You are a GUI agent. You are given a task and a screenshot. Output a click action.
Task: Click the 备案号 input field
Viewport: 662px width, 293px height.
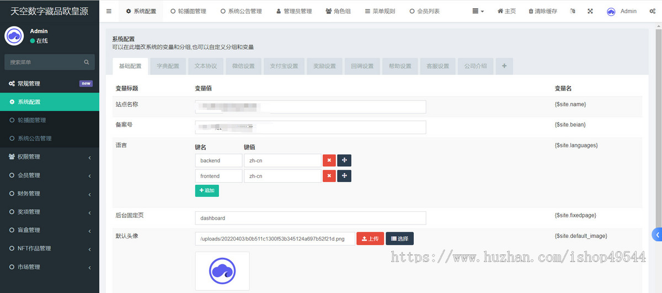[311, 127]
